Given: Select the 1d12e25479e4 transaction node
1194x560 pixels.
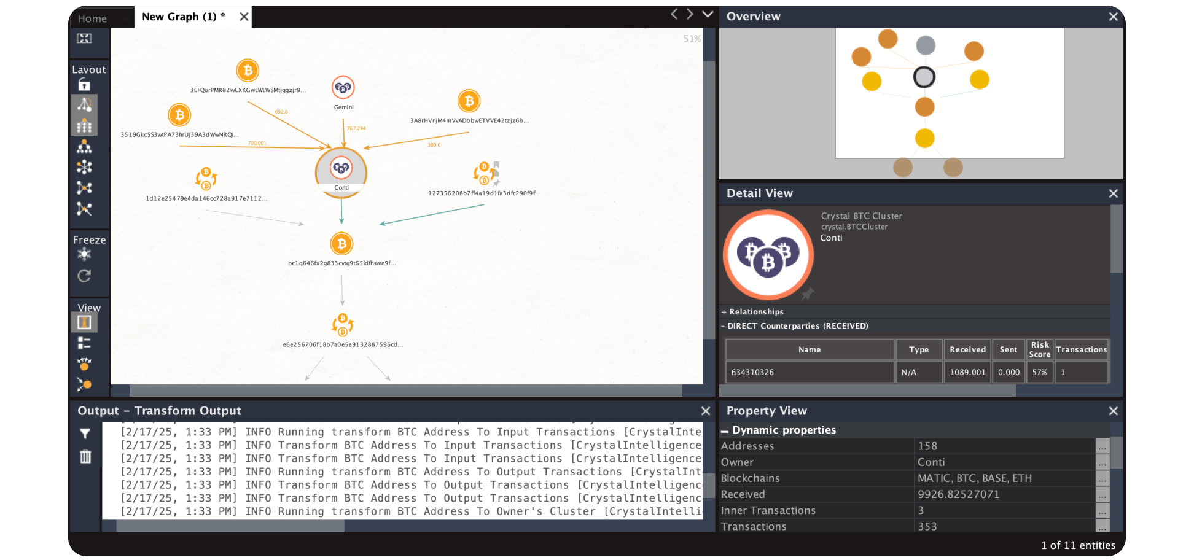Looking at the screenshot, I should (206, 179).
